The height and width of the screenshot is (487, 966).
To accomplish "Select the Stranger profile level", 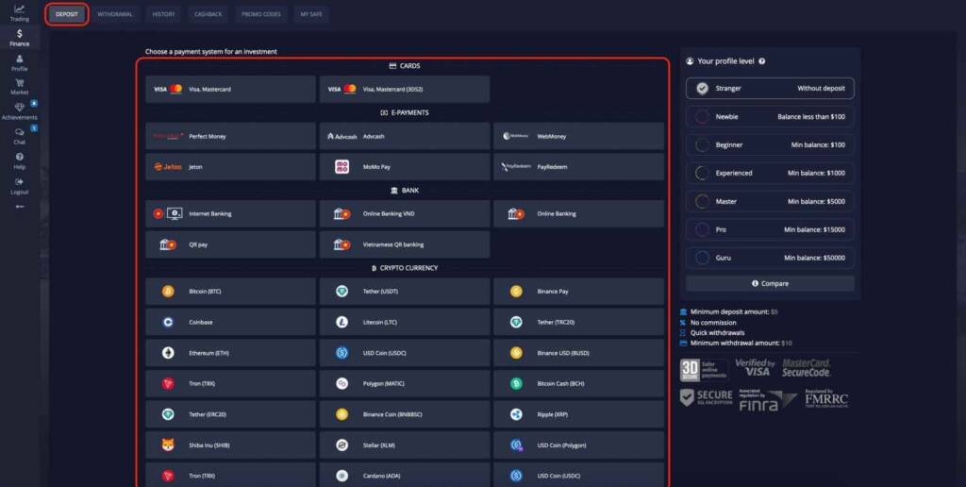I will click(x=770, y=88).
